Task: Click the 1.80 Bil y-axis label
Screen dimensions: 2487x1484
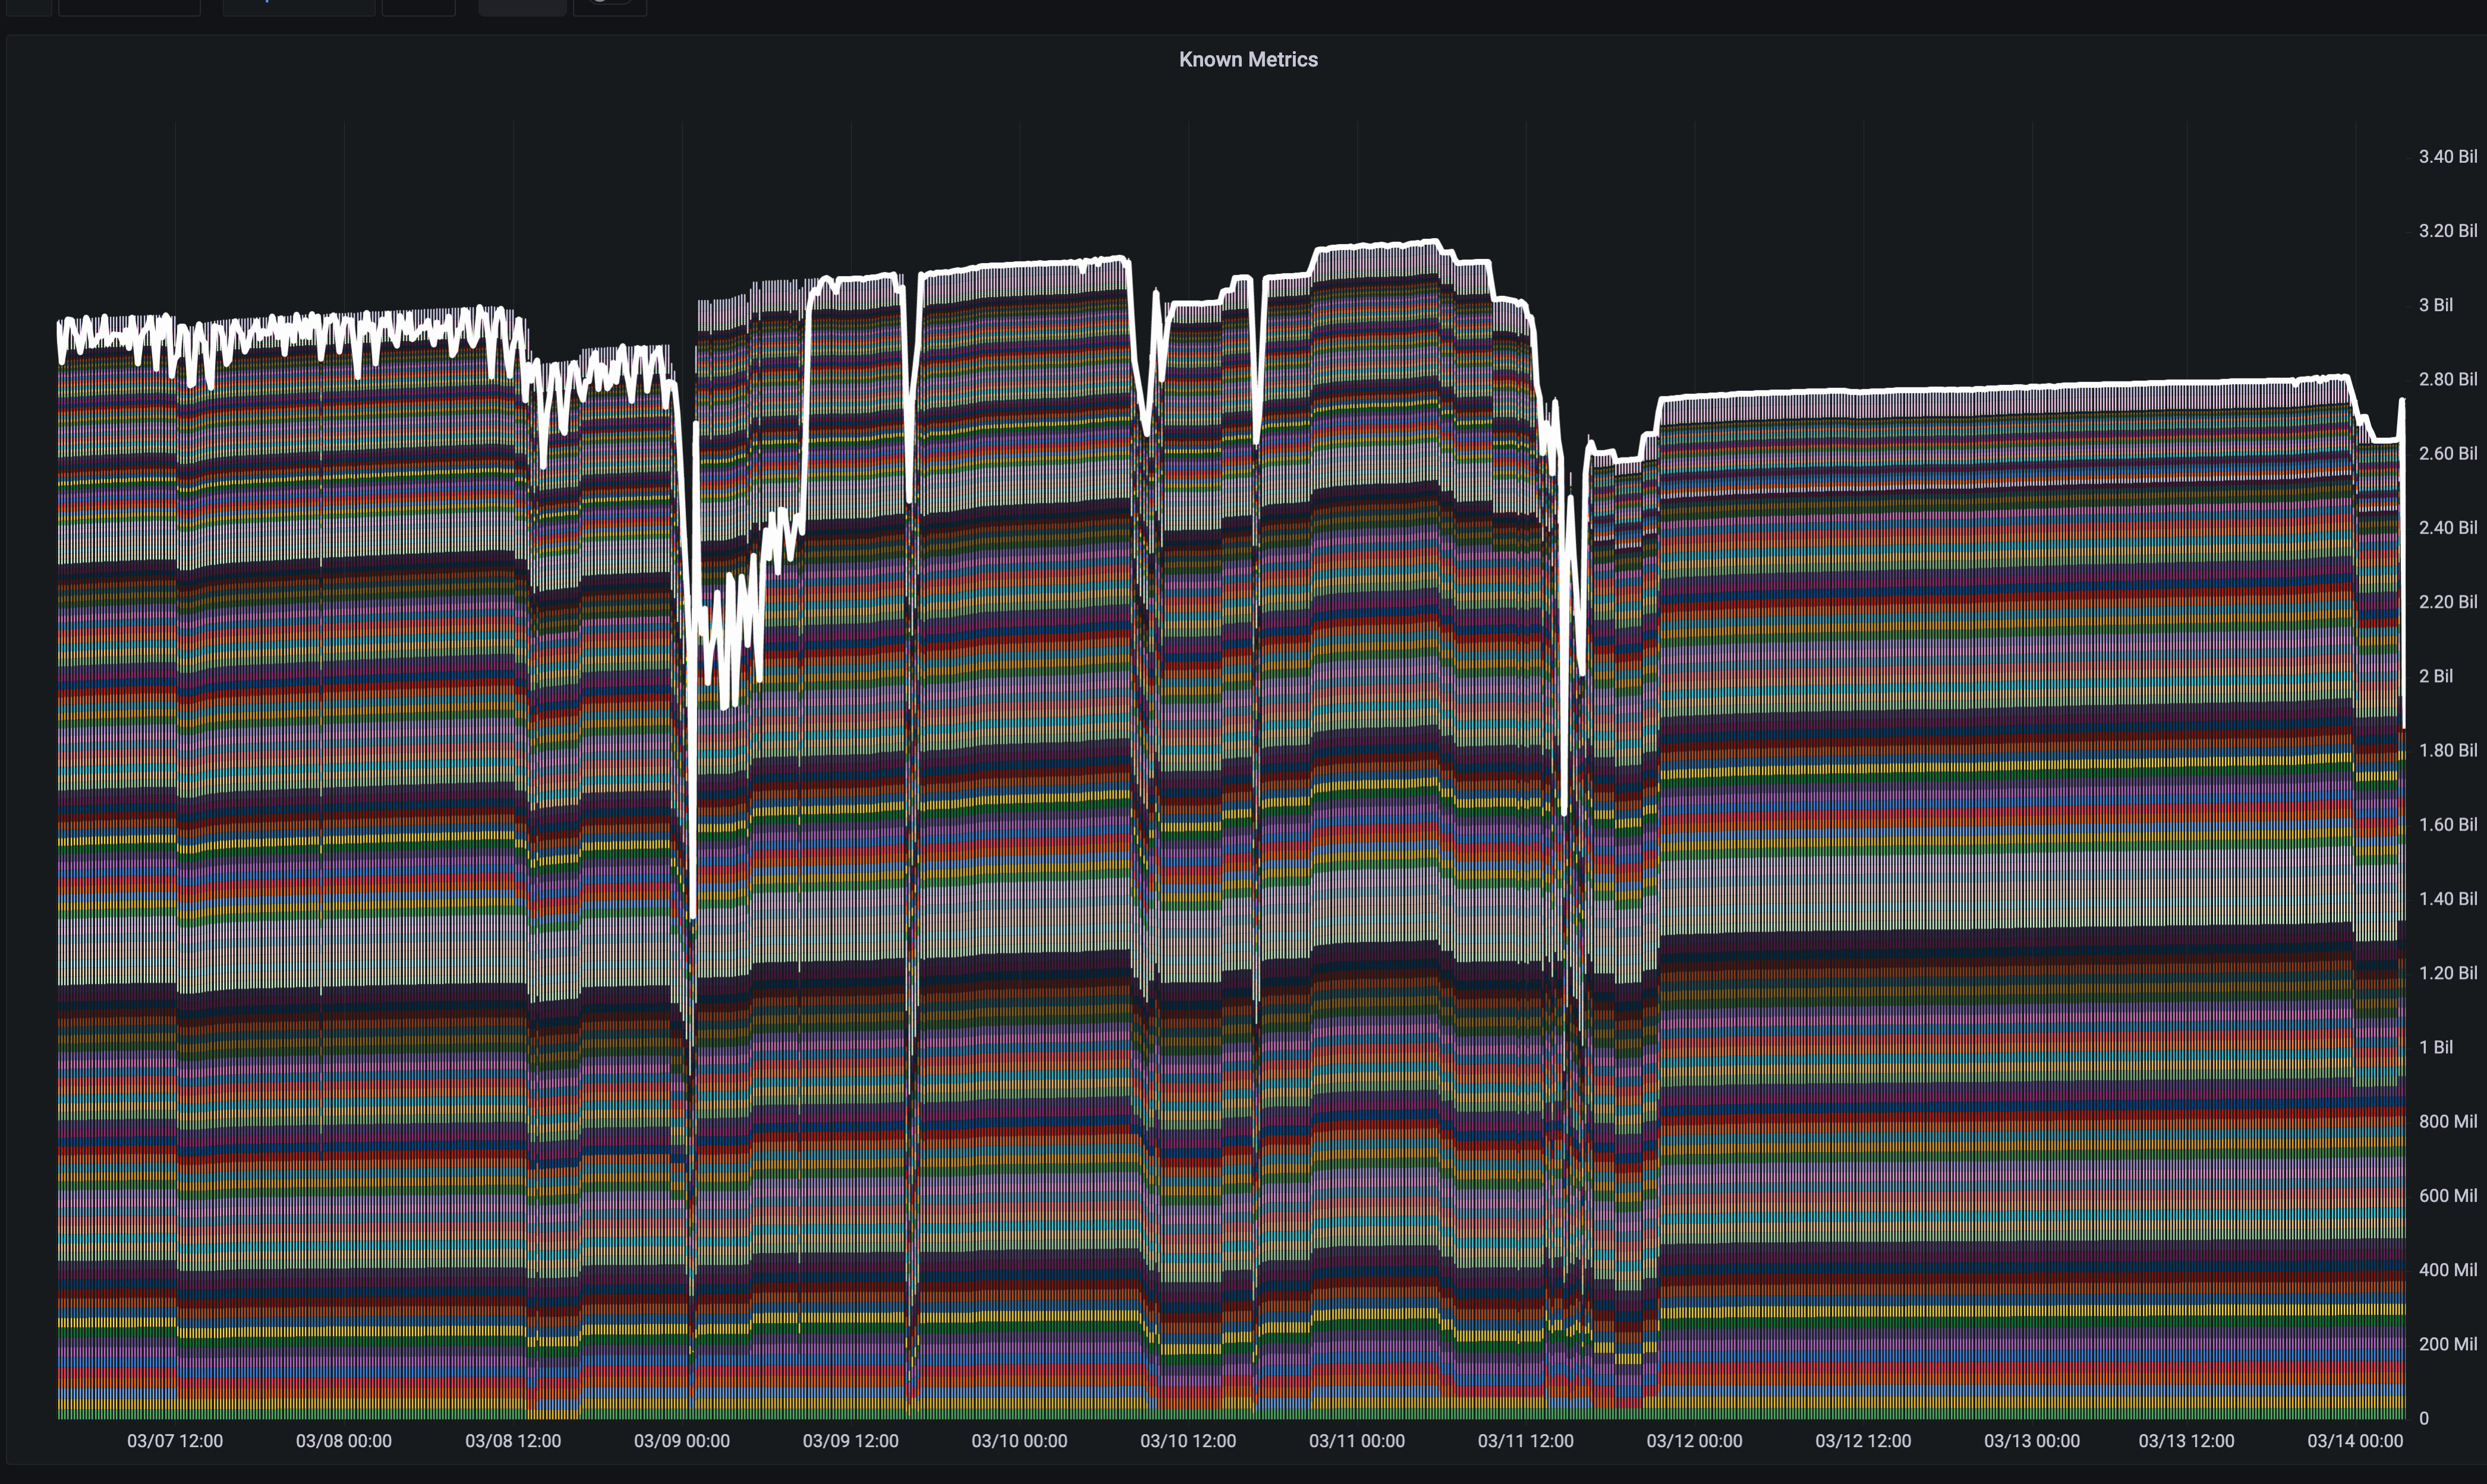Action: click(x=2448, y=750)
